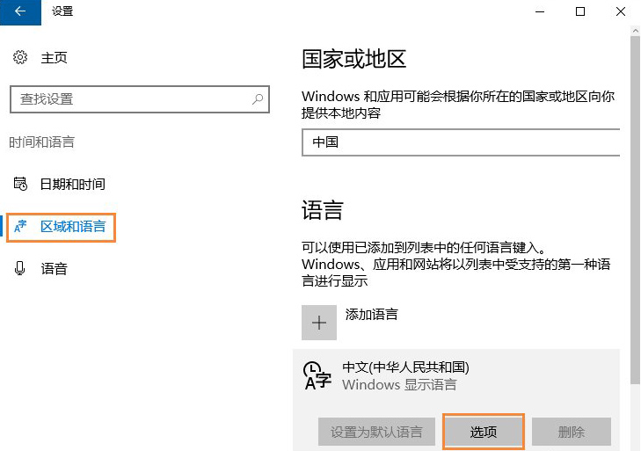Click the vertical scrollbar thumb
Image resolution: width=641 pixels, height=451 pixels.
635,211
